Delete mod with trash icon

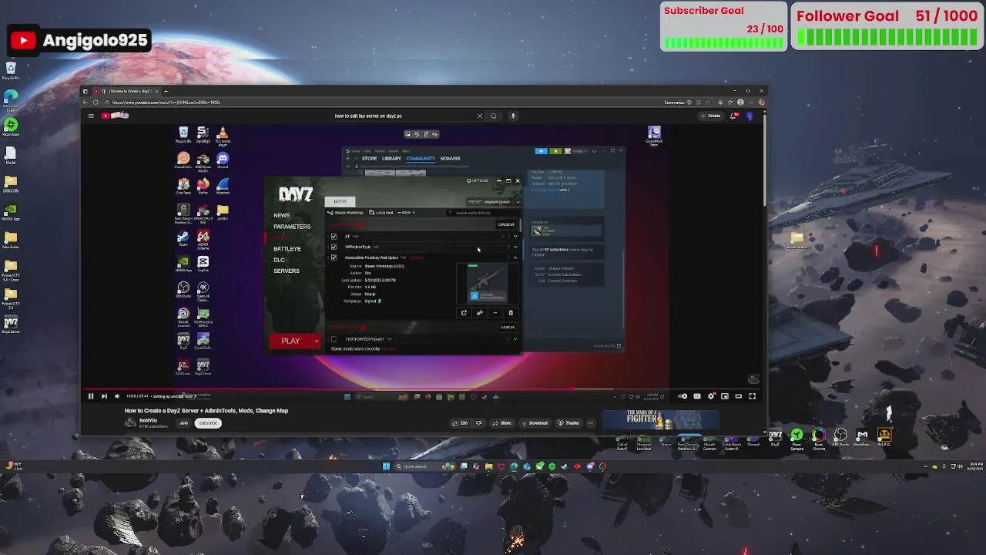[510, 313]
